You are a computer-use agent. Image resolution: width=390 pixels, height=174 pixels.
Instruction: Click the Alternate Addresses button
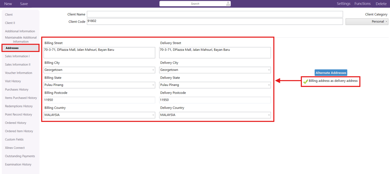[x=331, y=73]
